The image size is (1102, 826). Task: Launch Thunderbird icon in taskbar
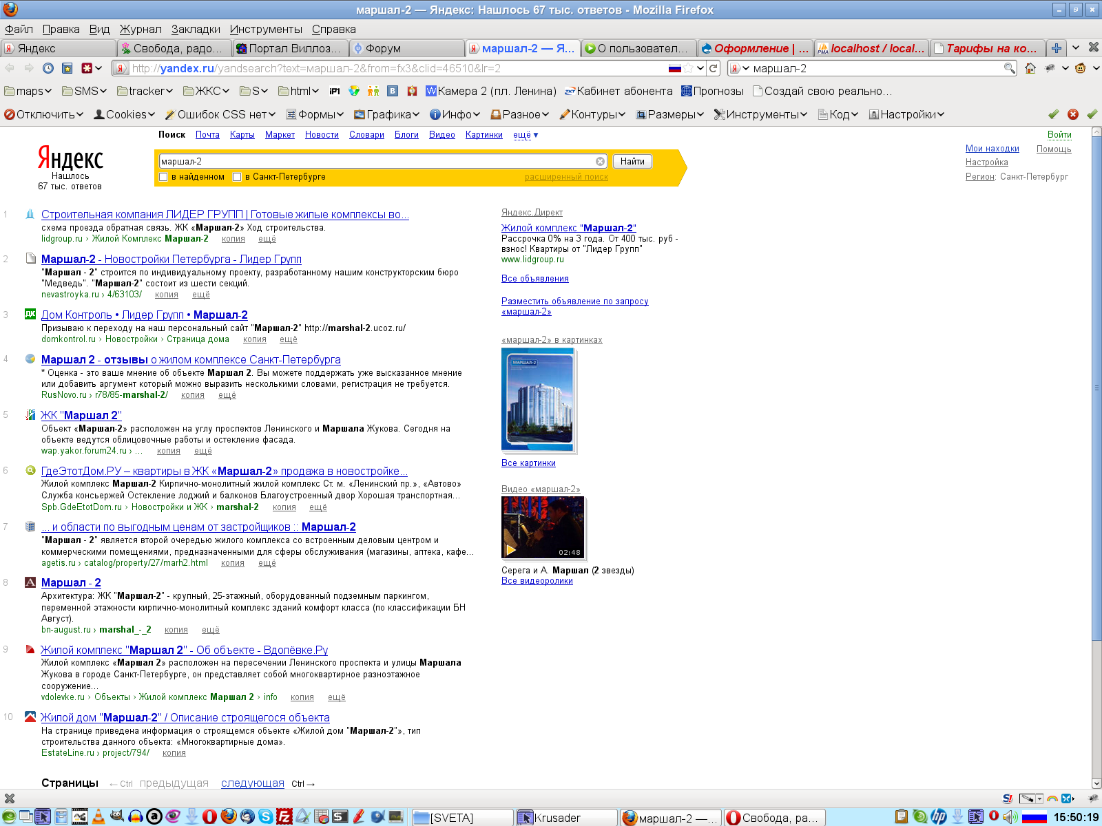pos(247,817)
